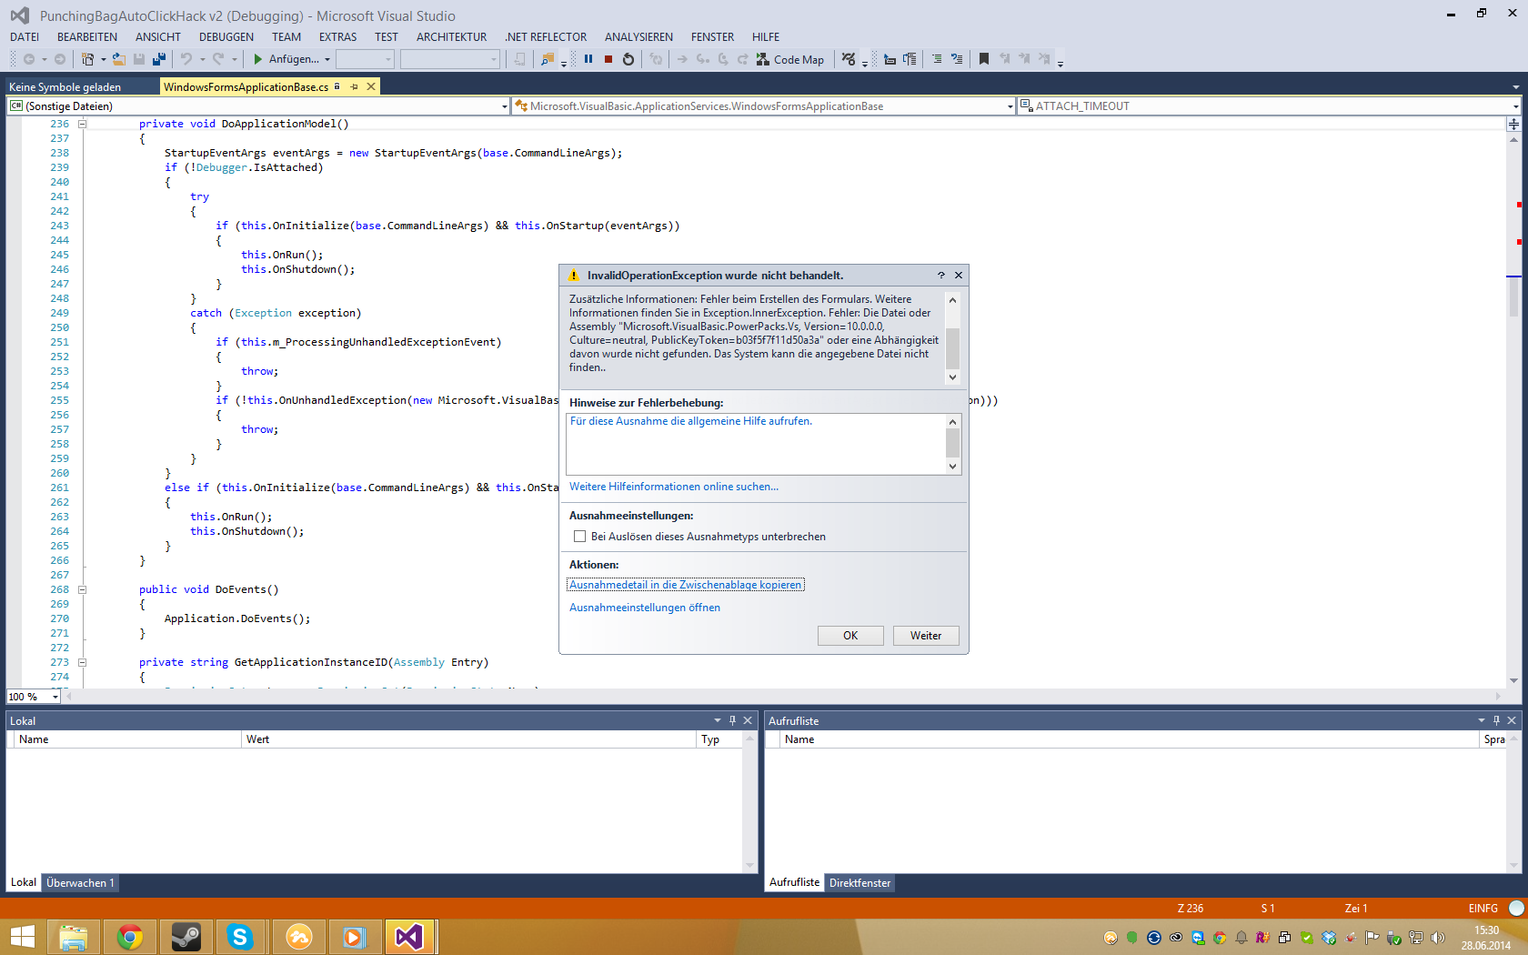Select the Aufrufliste bottom tab
Viewport: 1528px width, 955px height.
pos(794,883)
